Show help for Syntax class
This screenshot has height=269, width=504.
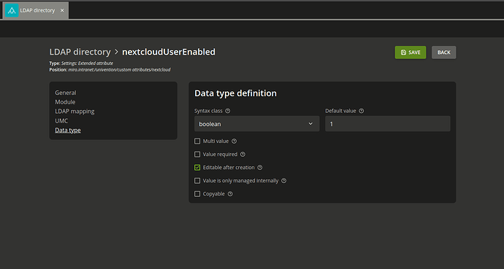point(228,111)
